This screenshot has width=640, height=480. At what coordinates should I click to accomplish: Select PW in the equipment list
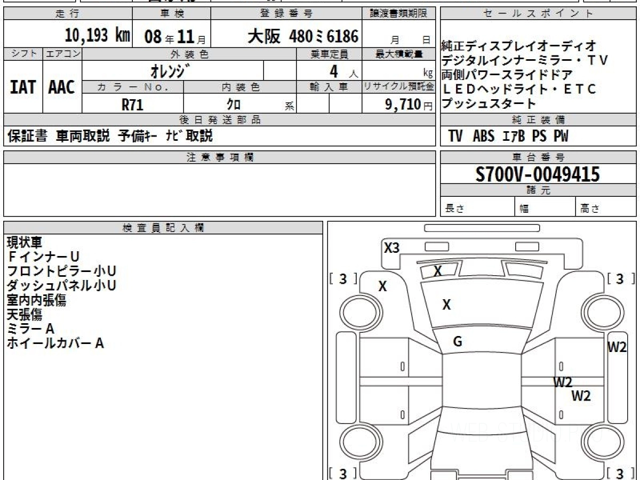click(561, 137)
